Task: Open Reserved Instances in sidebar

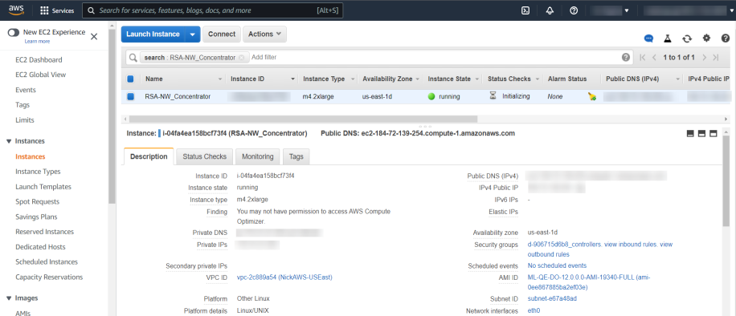Action: (x=44, y=232)
